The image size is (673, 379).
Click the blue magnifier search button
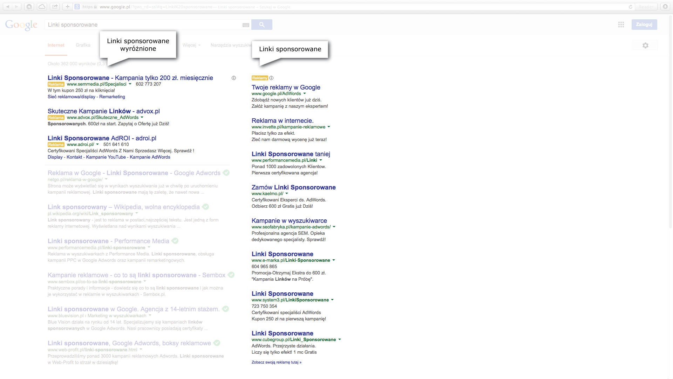261,25
